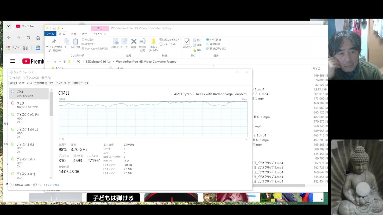Click SSDplextor256 (L:) in Explorer address bar

[98, 62]
